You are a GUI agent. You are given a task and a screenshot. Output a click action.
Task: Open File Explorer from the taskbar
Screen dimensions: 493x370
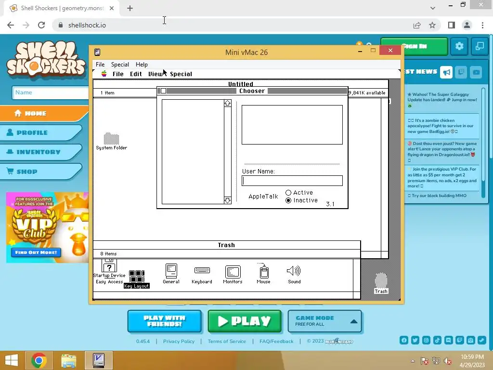(68, 360)
